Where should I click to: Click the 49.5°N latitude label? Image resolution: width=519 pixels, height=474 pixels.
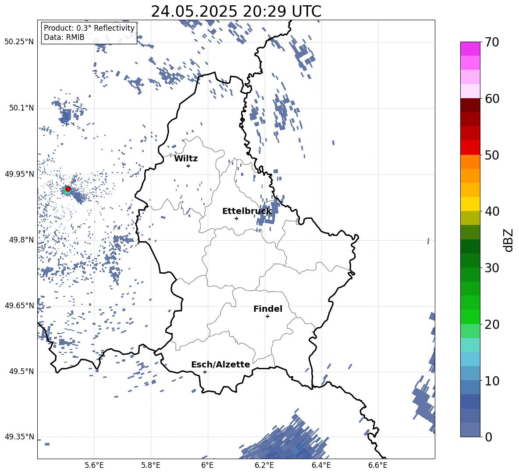point(21,371)
